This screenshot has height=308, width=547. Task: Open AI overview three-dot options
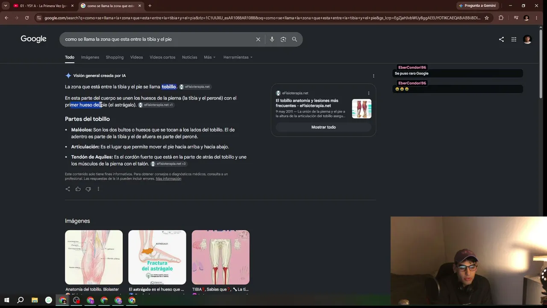point(373,76)
